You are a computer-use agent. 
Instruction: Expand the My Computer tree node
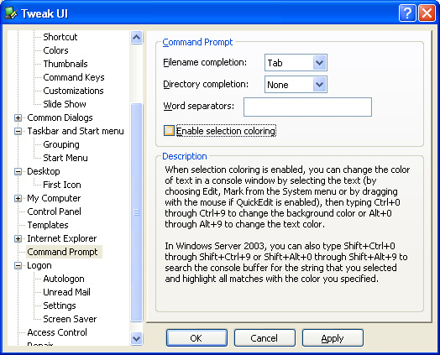pos(18,199)
